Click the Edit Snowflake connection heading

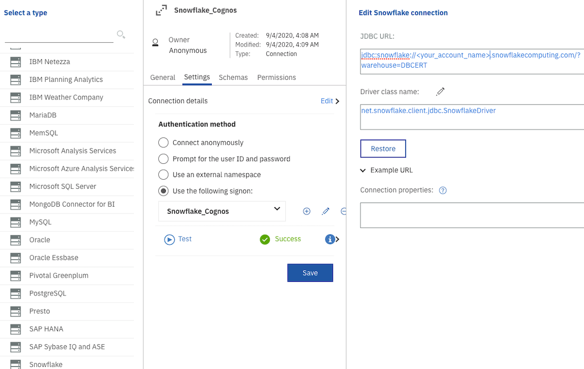pyautogui.click(x=403, y=13)
